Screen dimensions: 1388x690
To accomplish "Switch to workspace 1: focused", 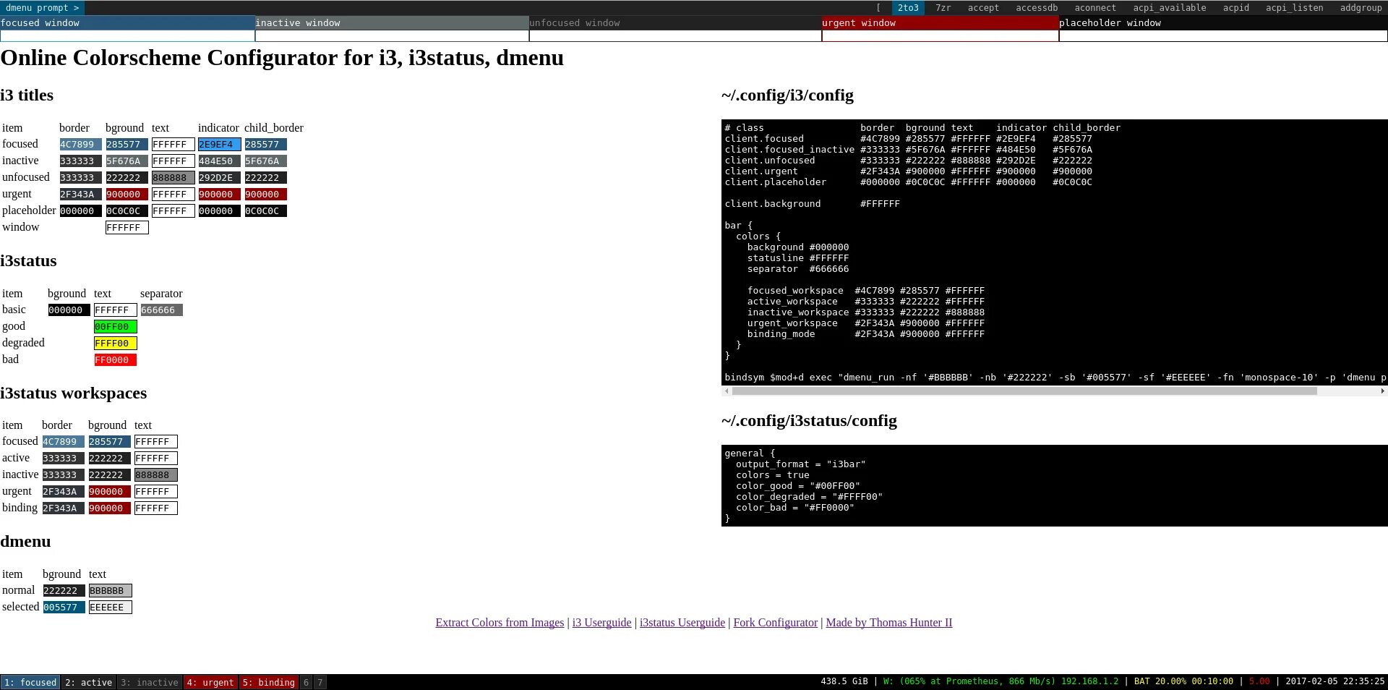I will click(x=30, y=682).
